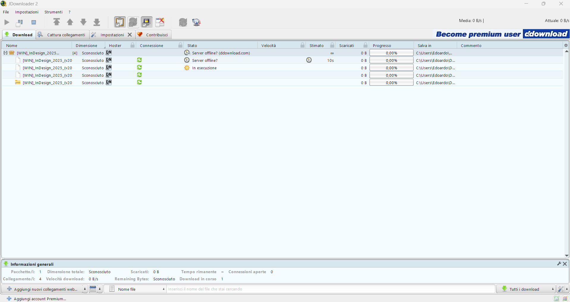
Task: Toggle the Hoster column lock
Action: click(133, 45)
